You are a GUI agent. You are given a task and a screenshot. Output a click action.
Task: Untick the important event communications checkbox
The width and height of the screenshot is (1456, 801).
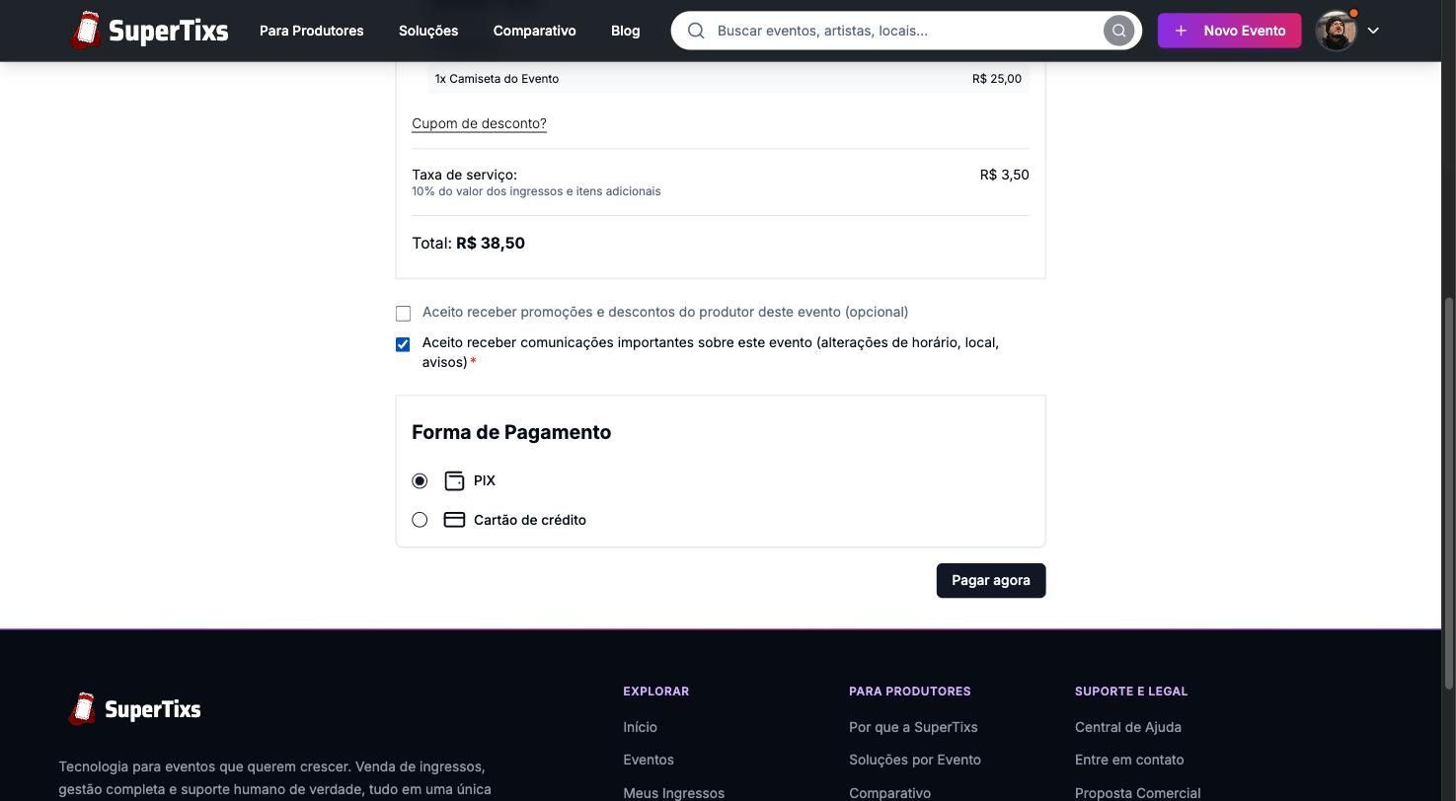point(403,344)
